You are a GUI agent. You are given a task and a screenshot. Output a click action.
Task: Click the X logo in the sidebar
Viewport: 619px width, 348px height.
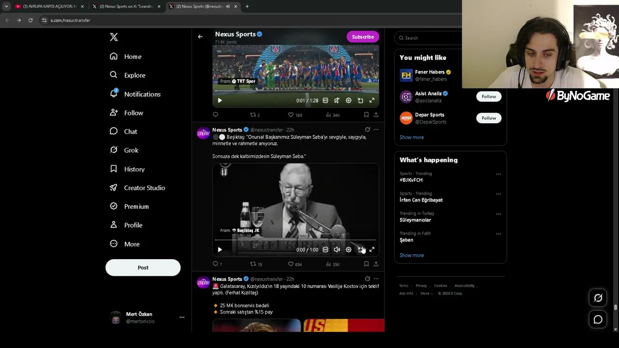(x=114, y=37)
